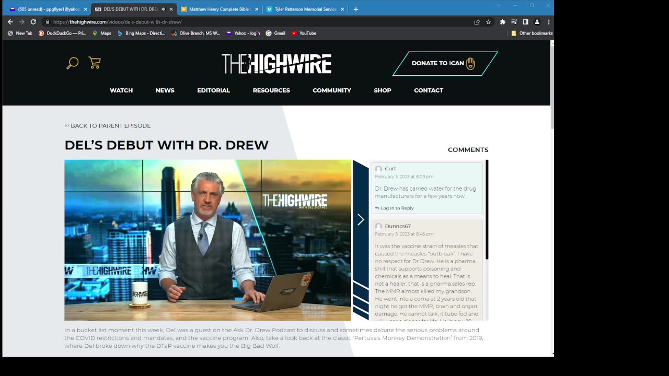Click the address bar URL

point(118,22)
